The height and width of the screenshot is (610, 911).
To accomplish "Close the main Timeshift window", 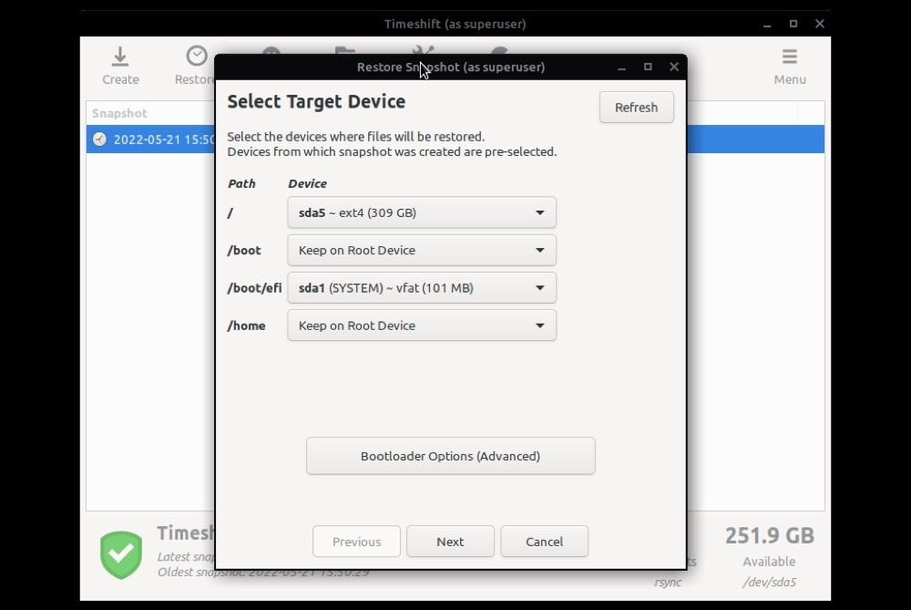I will tap(820, 24).
